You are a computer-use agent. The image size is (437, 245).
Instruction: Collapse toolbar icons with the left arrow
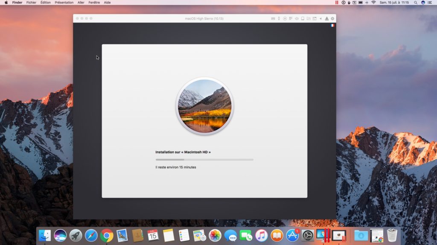tap(320, 19)
